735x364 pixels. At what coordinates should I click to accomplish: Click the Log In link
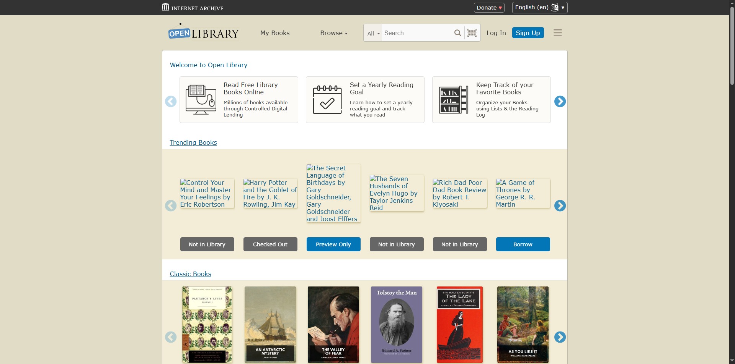pyautogui.click(x=496, y=33)
